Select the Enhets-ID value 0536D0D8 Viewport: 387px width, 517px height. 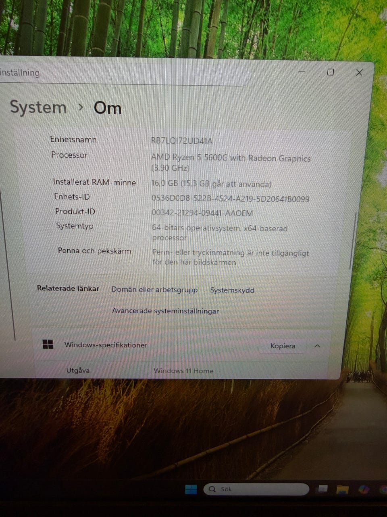(x=230, y=198)
